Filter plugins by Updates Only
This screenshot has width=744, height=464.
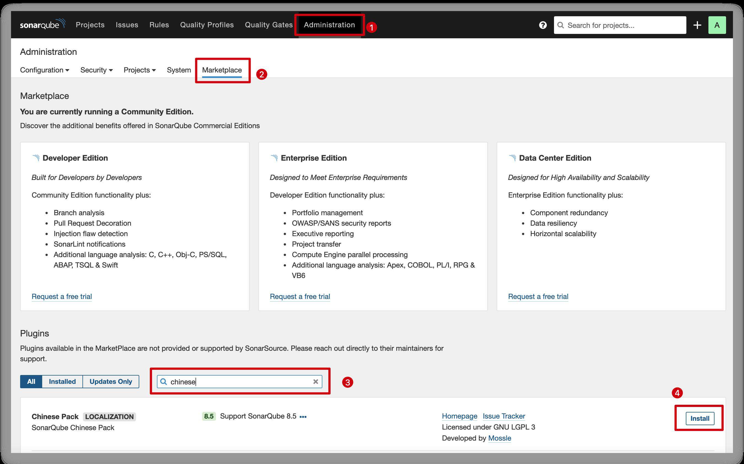pos(111,381)
